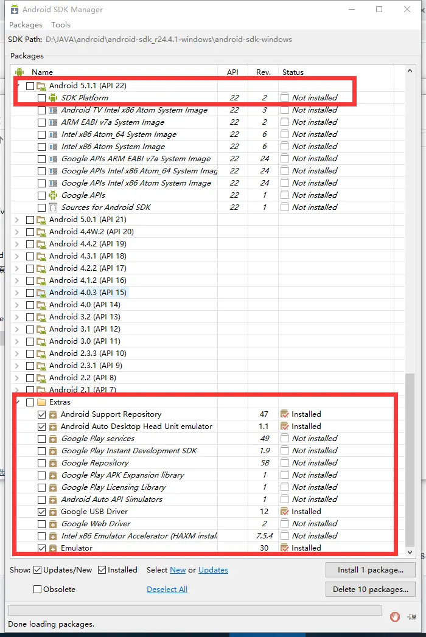Screen dimensions: 426x637
Task: Click the Android SDK Manager title bar icon
Action: pyautogui.click(x=14, y=9)
